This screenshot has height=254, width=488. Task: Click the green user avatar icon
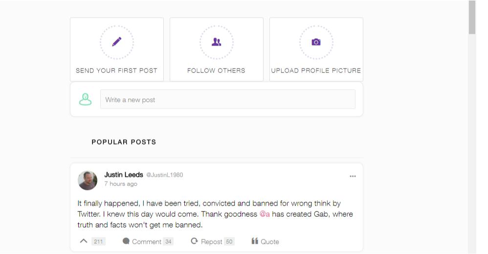tap(86, 99)
